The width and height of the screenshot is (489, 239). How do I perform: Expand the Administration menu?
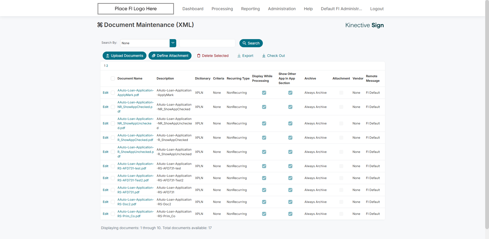click(282, 9)
